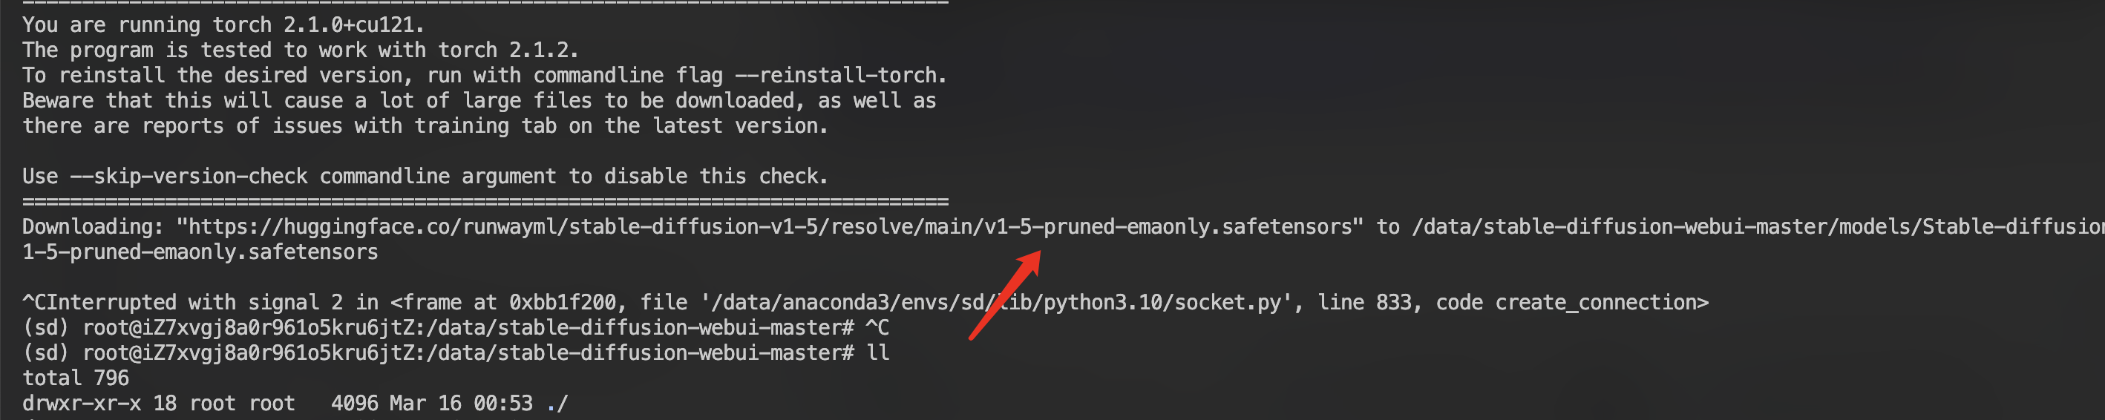This screenshot has width=2105, height=420.
Task: Click the torch 2.1.2 tested version text
Action: [x=507, y=50]
